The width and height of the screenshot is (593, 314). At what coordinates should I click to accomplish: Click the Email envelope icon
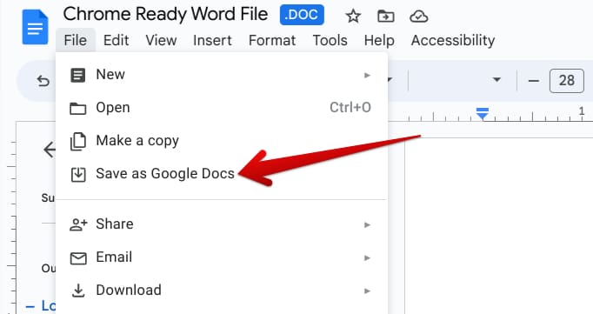[78, 258]
